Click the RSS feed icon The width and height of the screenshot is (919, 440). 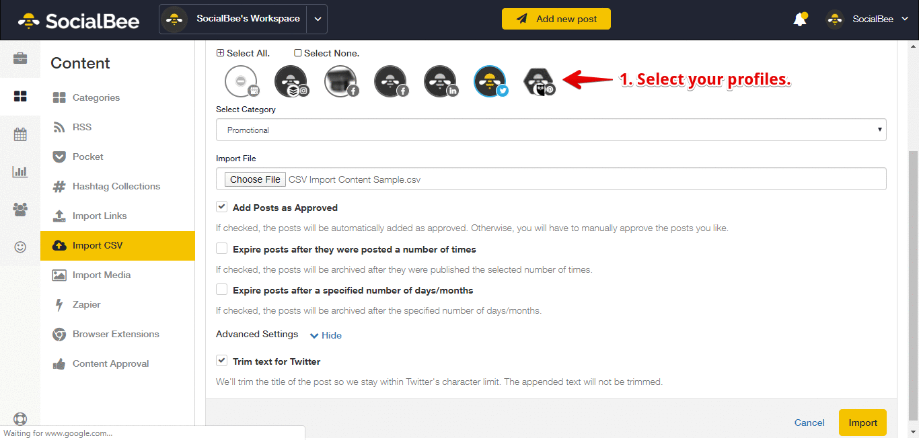pos(59,127)
